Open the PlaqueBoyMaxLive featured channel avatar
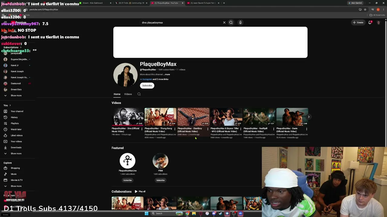This screenshot has height=217, width=387. pyautogui.click(x=128, y=161)
